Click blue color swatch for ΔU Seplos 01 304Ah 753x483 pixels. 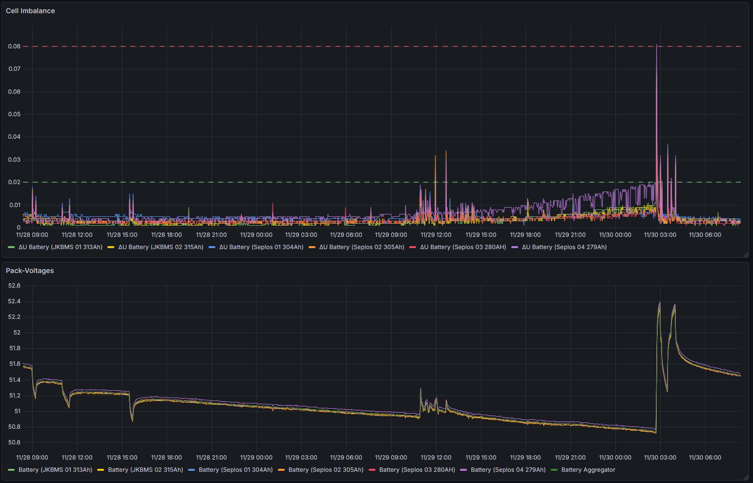pyautogui.click(x=212, y=247)
